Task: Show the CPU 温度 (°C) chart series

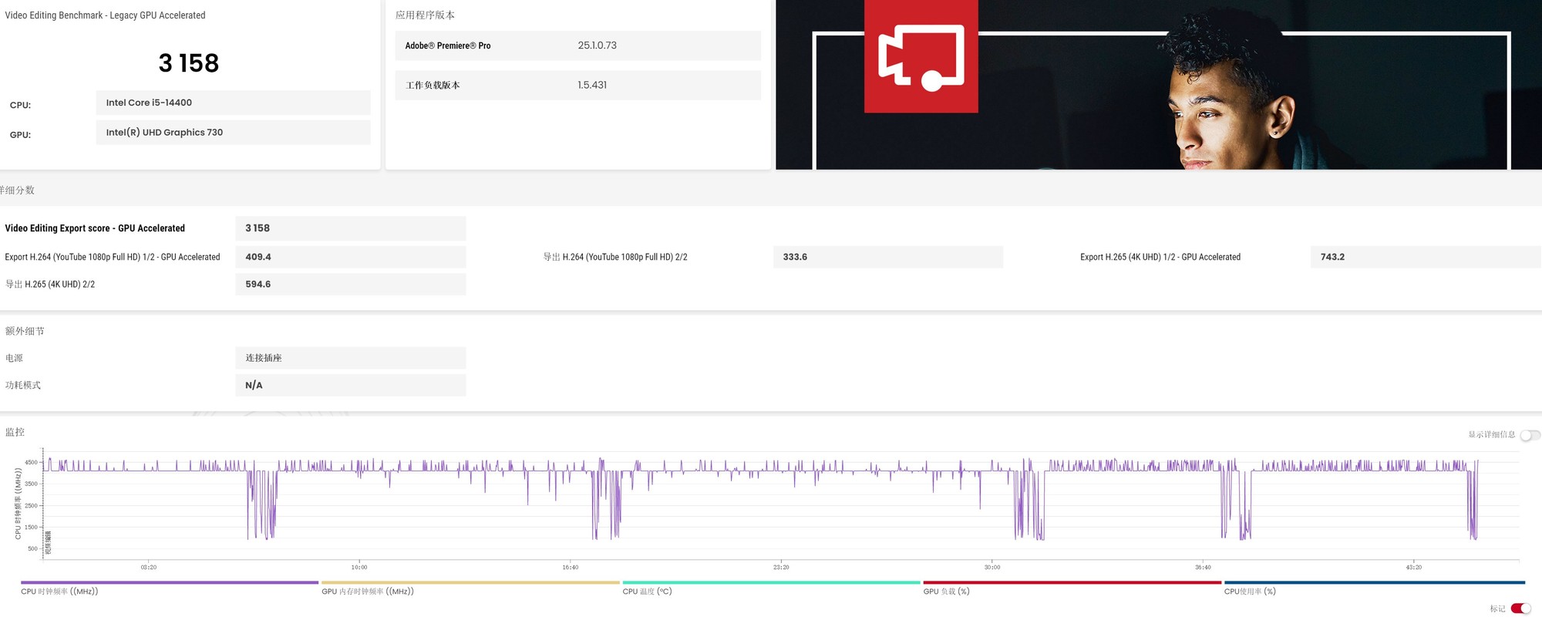Action: coord(770,588)
